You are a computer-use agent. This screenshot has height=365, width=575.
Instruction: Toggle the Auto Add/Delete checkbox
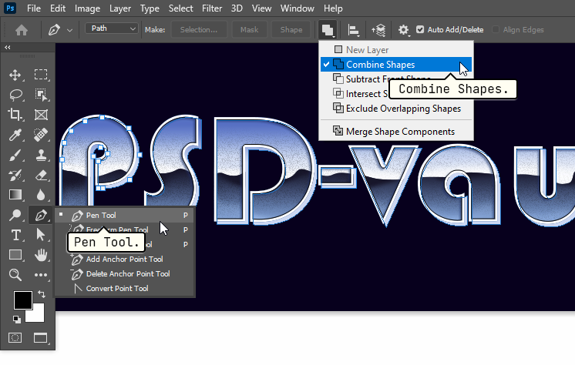(x=420, y=30)
